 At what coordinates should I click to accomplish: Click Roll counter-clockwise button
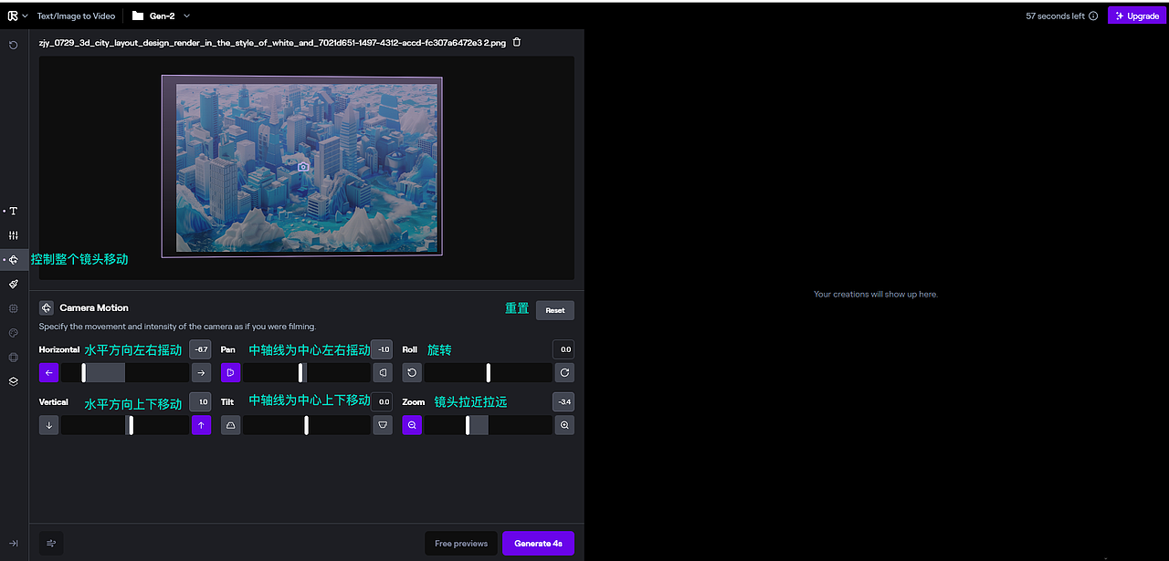click(412, 372)
